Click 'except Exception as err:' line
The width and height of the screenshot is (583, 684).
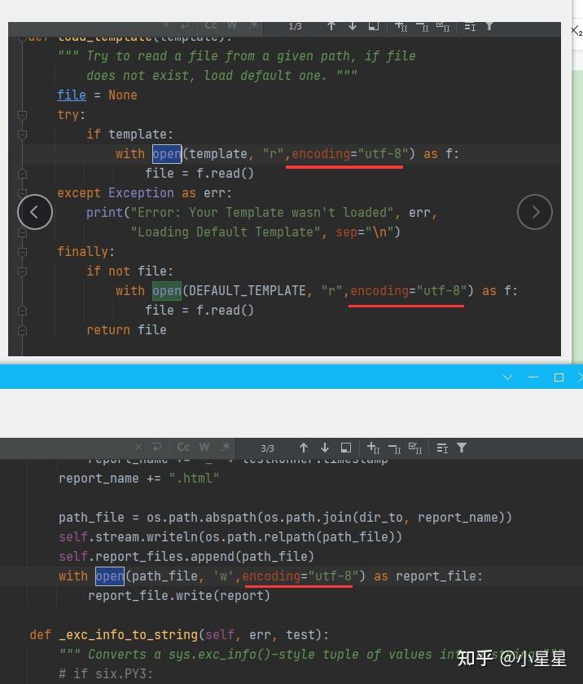pyautogui.click(x=144, y=193)
